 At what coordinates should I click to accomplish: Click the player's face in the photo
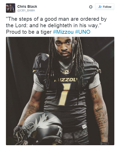[x=64, y=47]
